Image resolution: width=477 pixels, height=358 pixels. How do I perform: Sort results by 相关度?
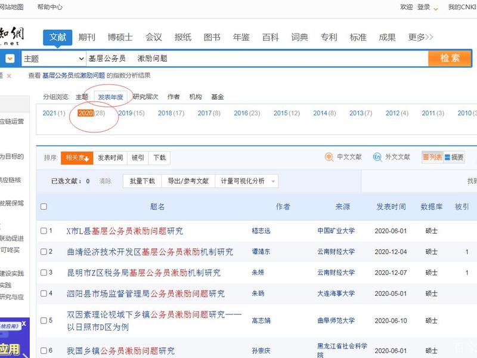coord(77,158)
